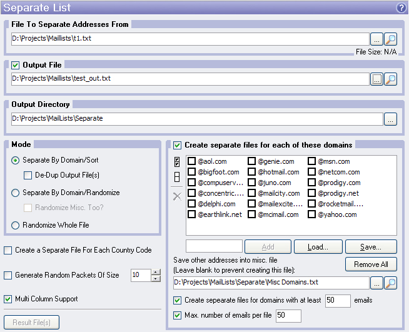Image resolution: width=409 pixels, height=332 pixels.
Task: Check the @hotmail.com domain
Action: coord(251,172)
